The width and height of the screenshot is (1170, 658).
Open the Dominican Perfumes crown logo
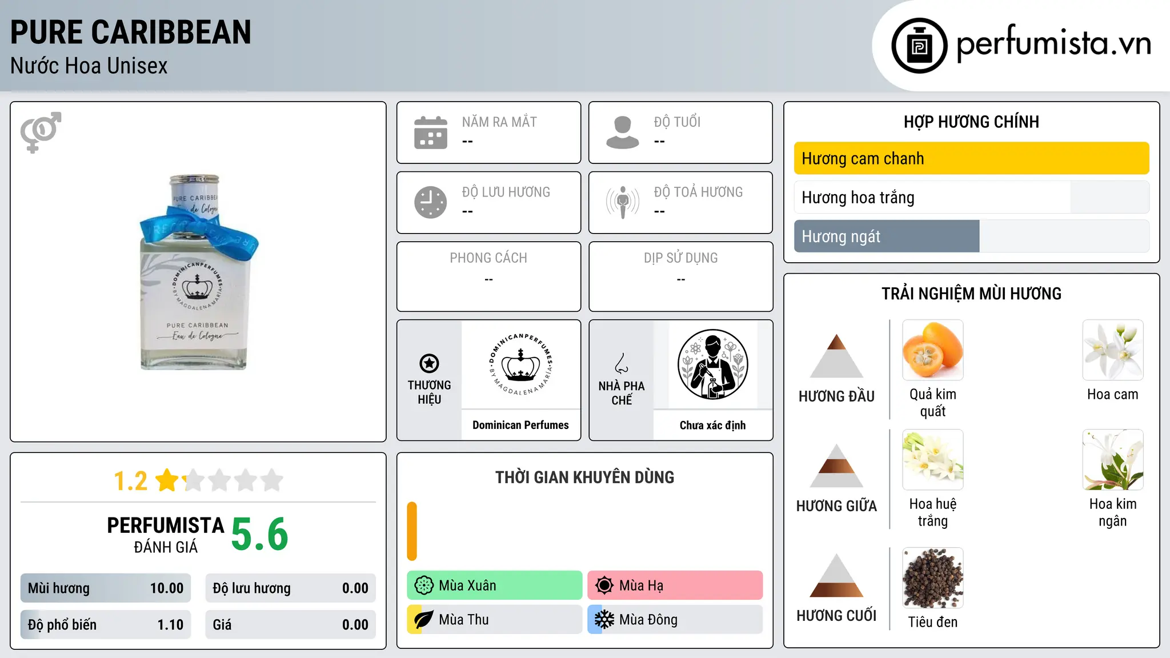[x=521, y=364]
